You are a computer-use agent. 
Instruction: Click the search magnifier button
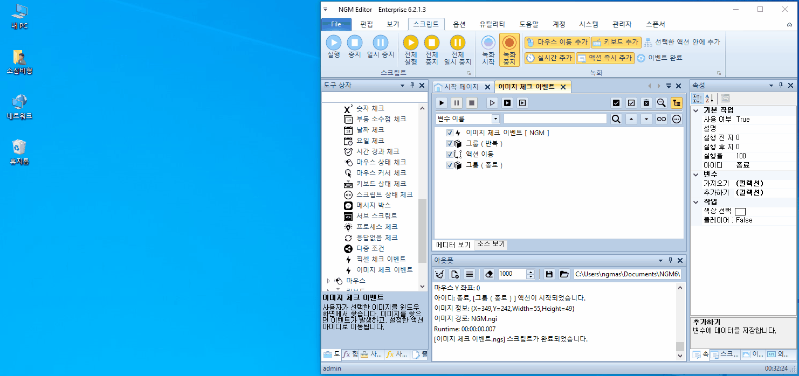pyautogui.click(x=616, y=119)
